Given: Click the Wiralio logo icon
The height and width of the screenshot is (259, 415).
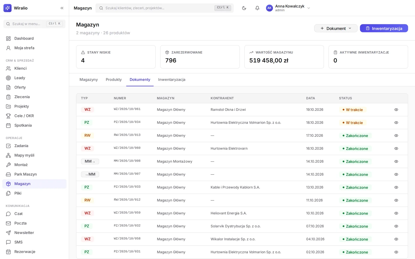Looking at the screenshot, I should 8,8.
